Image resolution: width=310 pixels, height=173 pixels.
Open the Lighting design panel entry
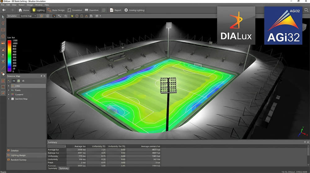(x=26, y=155)
